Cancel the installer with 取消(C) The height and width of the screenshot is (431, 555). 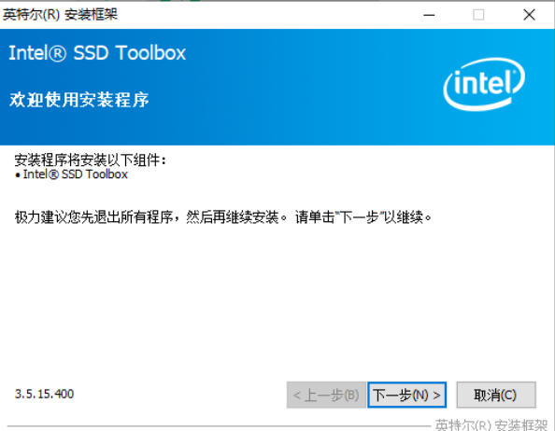(x=496, y=395)
